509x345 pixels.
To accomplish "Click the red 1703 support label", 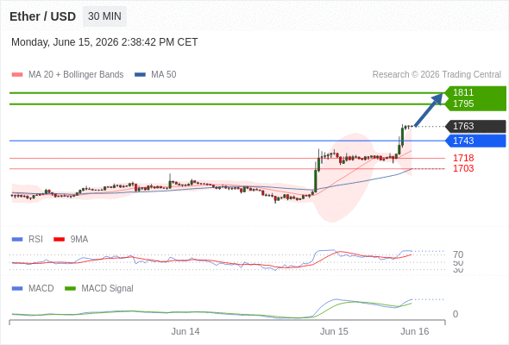I will [463, 168].
